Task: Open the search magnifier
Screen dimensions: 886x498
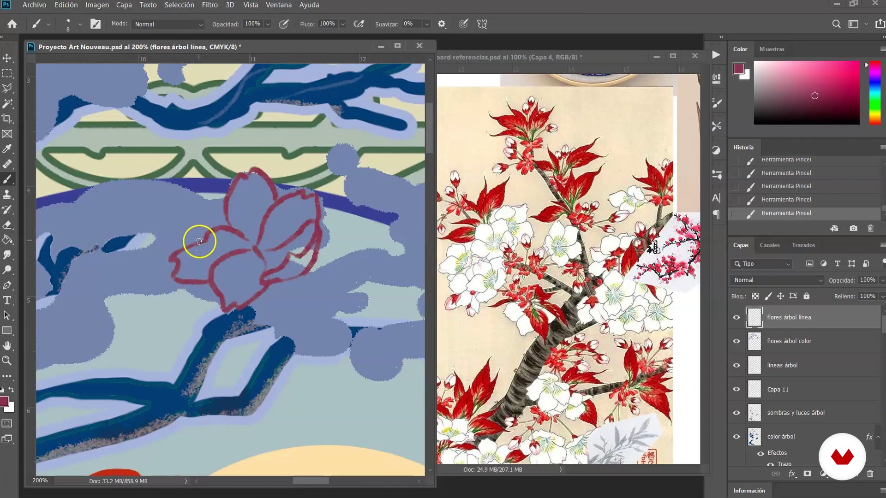Action: [x=836, y=24]
